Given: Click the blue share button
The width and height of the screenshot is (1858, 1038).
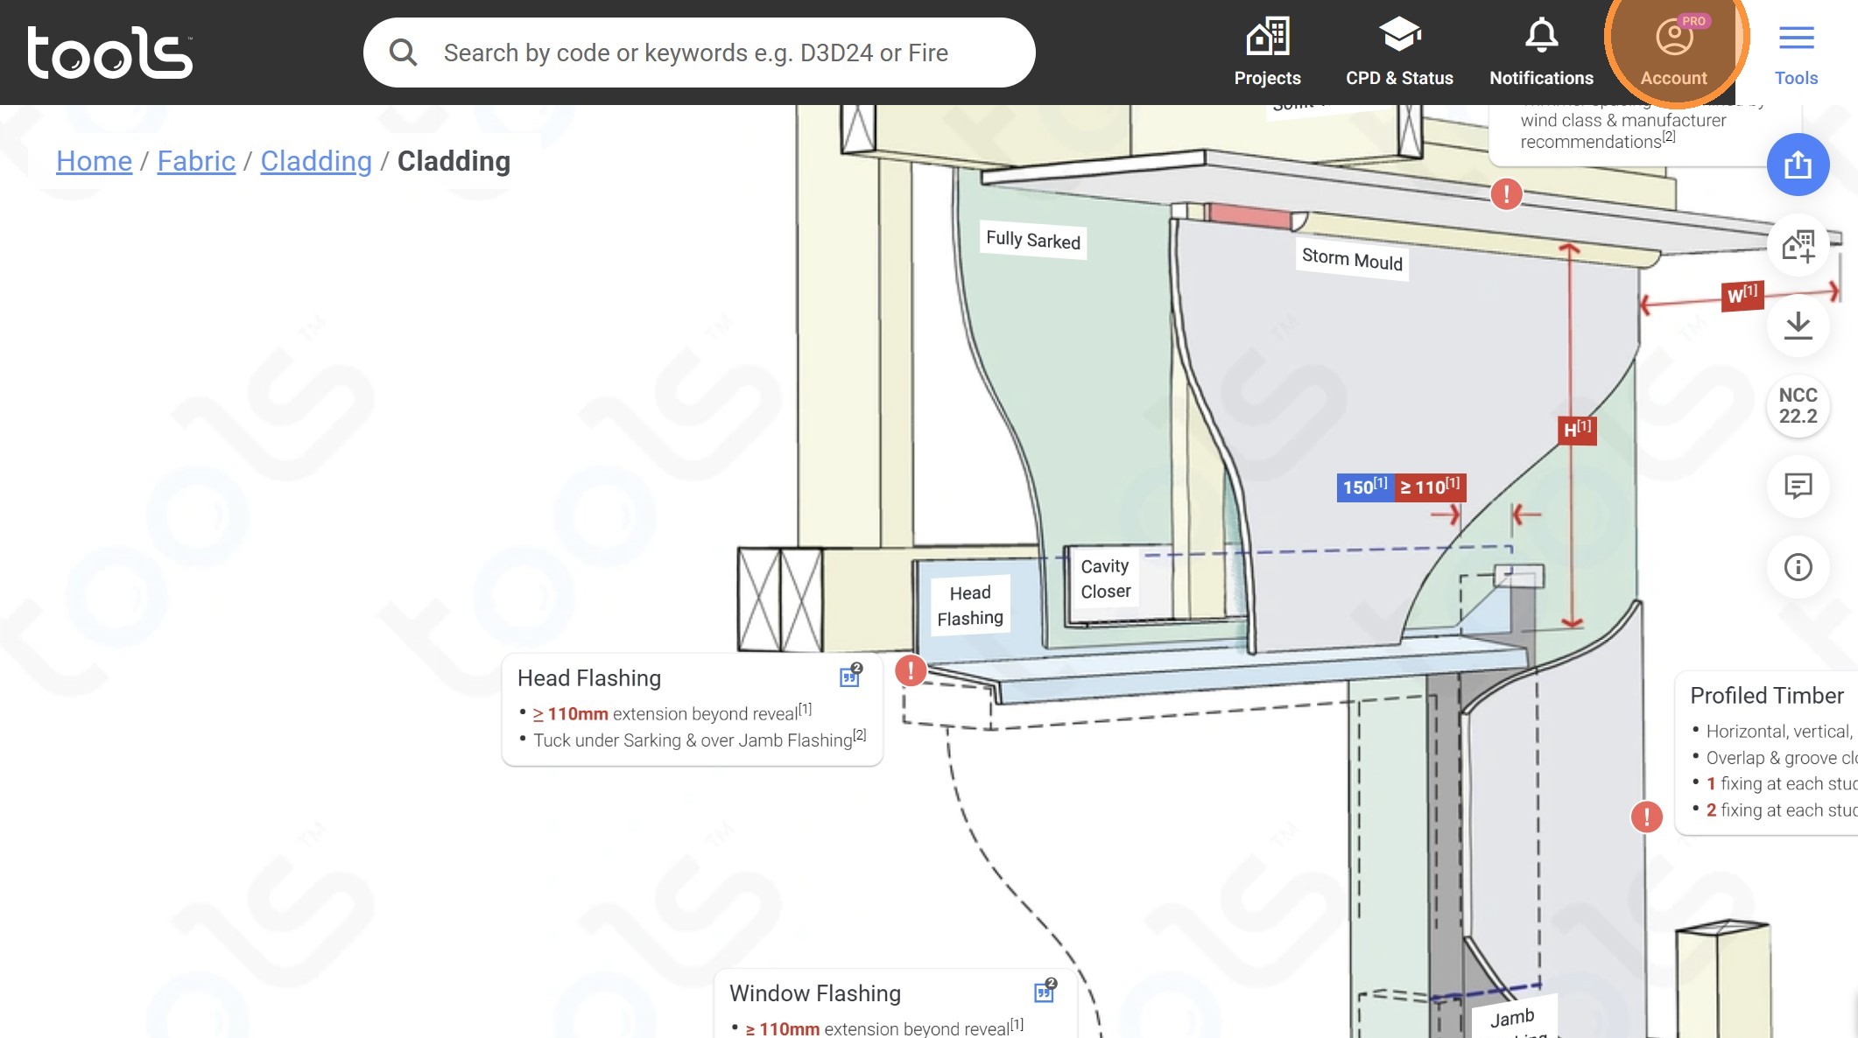Looking at the screenshot, I should pyautogui.click(x=1798, y=165).
